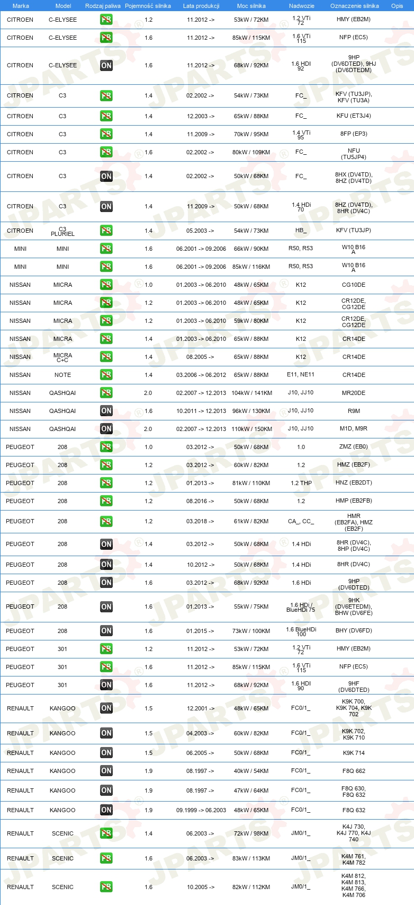Click petrol icon in Micra 1.2 48kW row
The height and width of the screenshot is (905, 414).
coord(106,303)
